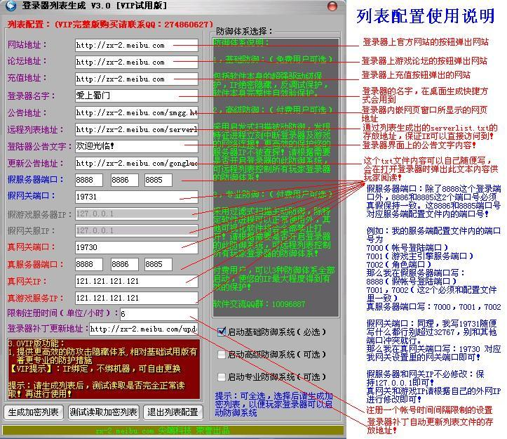Click the 公告地址 input box

tap(136, 112)
